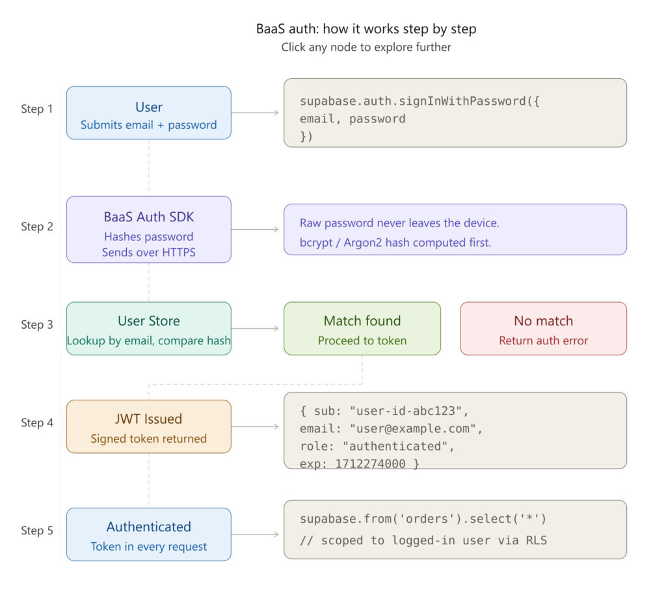Click the 'Click any node' subtitle
The height and width of the screenshot is (608, 666).
click(x=366, y=47)
